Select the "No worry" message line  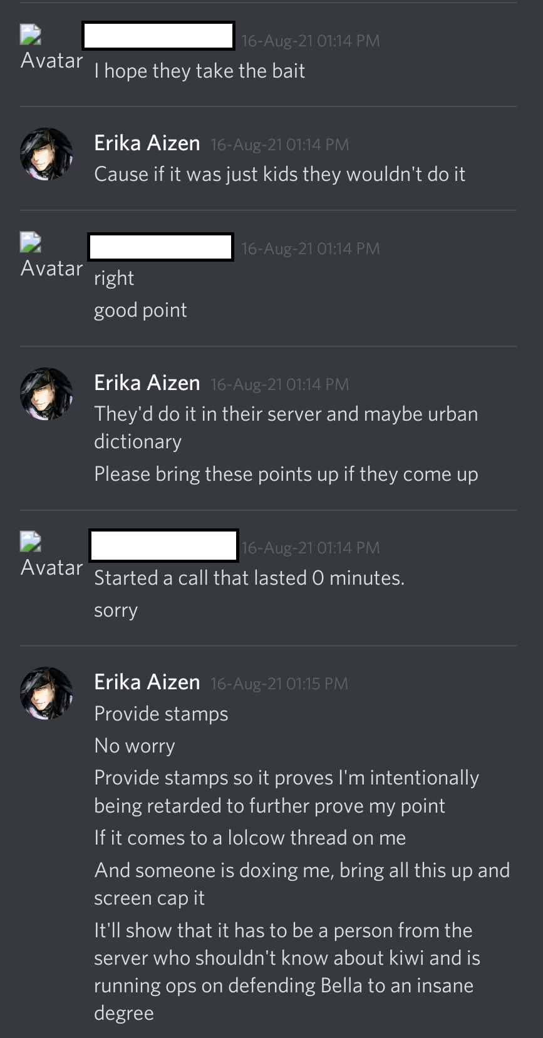pos(135,746)
